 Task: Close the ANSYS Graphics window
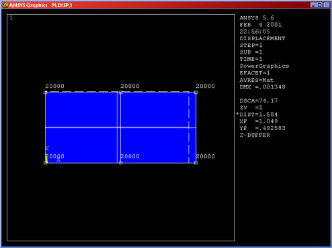[327, 5]
